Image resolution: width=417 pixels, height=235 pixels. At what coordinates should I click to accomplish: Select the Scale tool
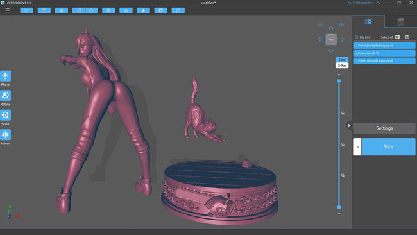5,115
